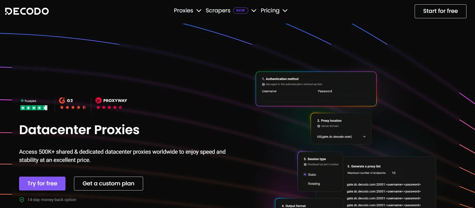Click the Trustpilot green star rating

coord(34,108)
